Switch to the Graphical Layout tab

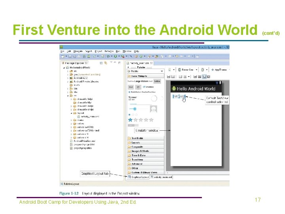[x=138, y=177]
